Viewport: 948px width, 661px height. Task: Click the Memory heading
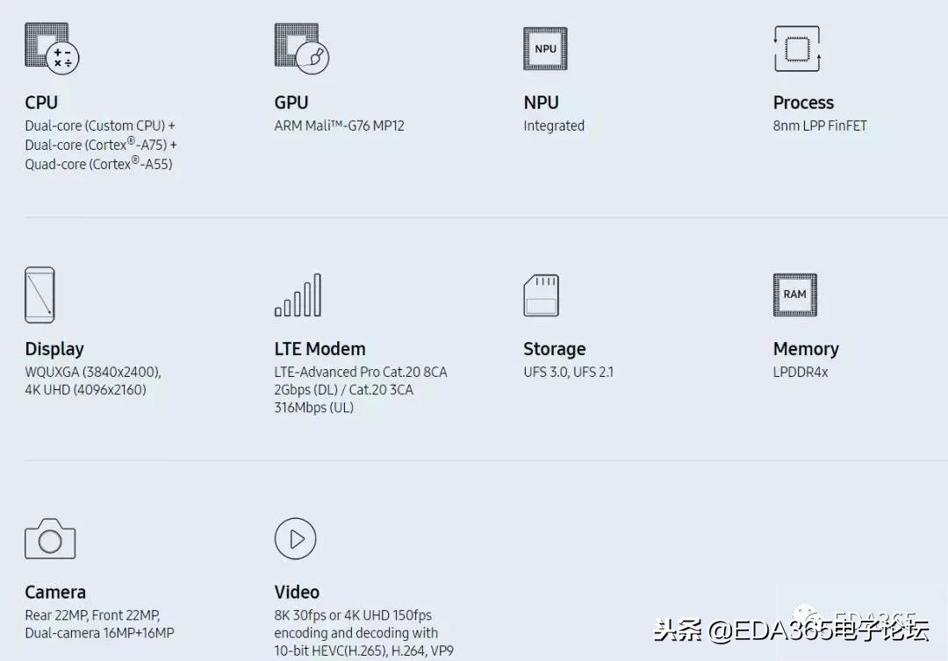point(806,349)
